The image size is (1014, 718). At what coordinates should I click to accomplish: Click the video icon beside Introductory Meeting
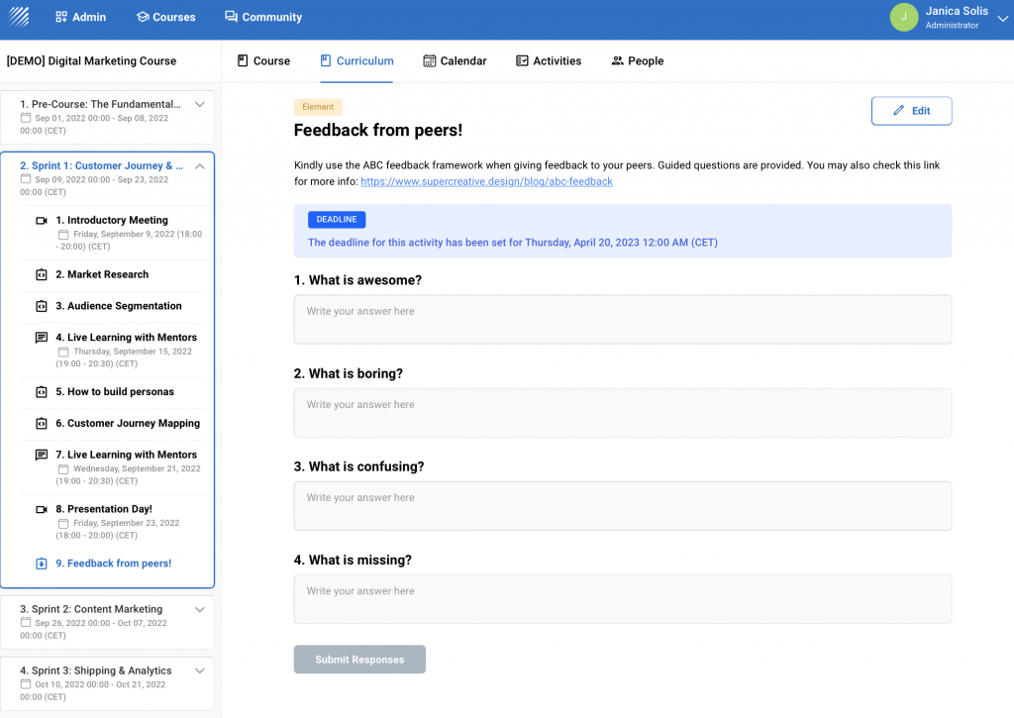tap(42, 221)
